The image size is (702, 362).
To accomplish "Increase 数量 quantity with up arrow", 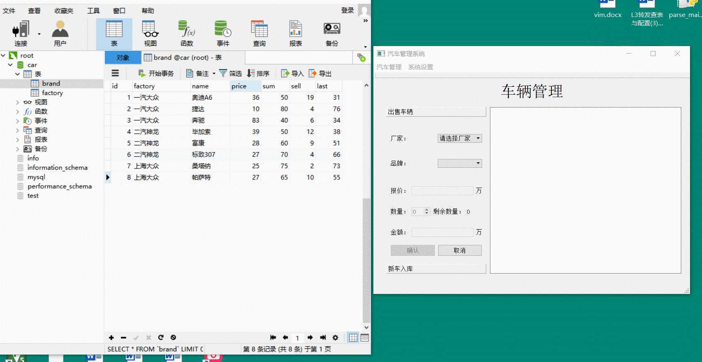I will tap(427, 210).
